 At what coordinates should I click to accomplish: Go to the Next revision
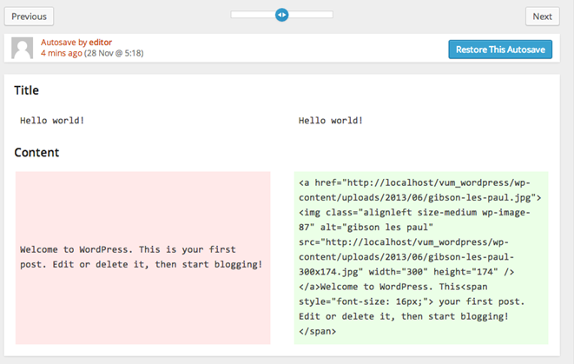coord(542,17)
